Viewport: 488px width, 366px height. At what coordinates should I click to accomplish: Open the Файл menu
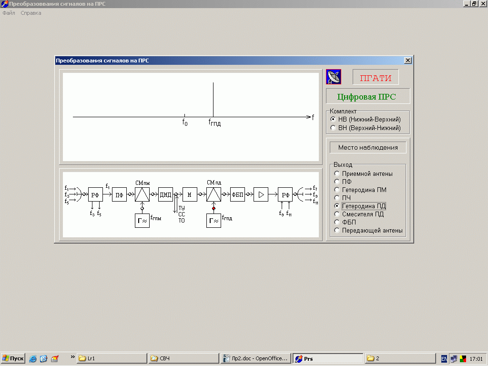pos(9,13)
